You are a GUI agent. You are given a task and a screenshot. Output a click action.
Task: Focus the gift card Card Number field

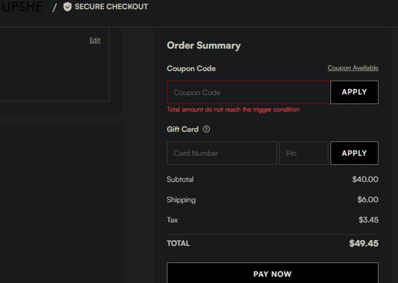click(x=222, y=153)
